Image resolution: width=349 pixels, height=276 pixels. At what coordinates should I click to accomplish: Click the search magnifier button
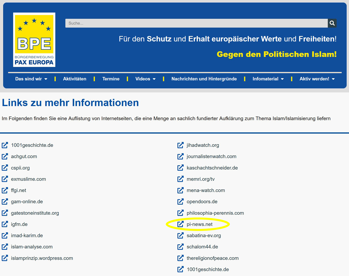332,23
